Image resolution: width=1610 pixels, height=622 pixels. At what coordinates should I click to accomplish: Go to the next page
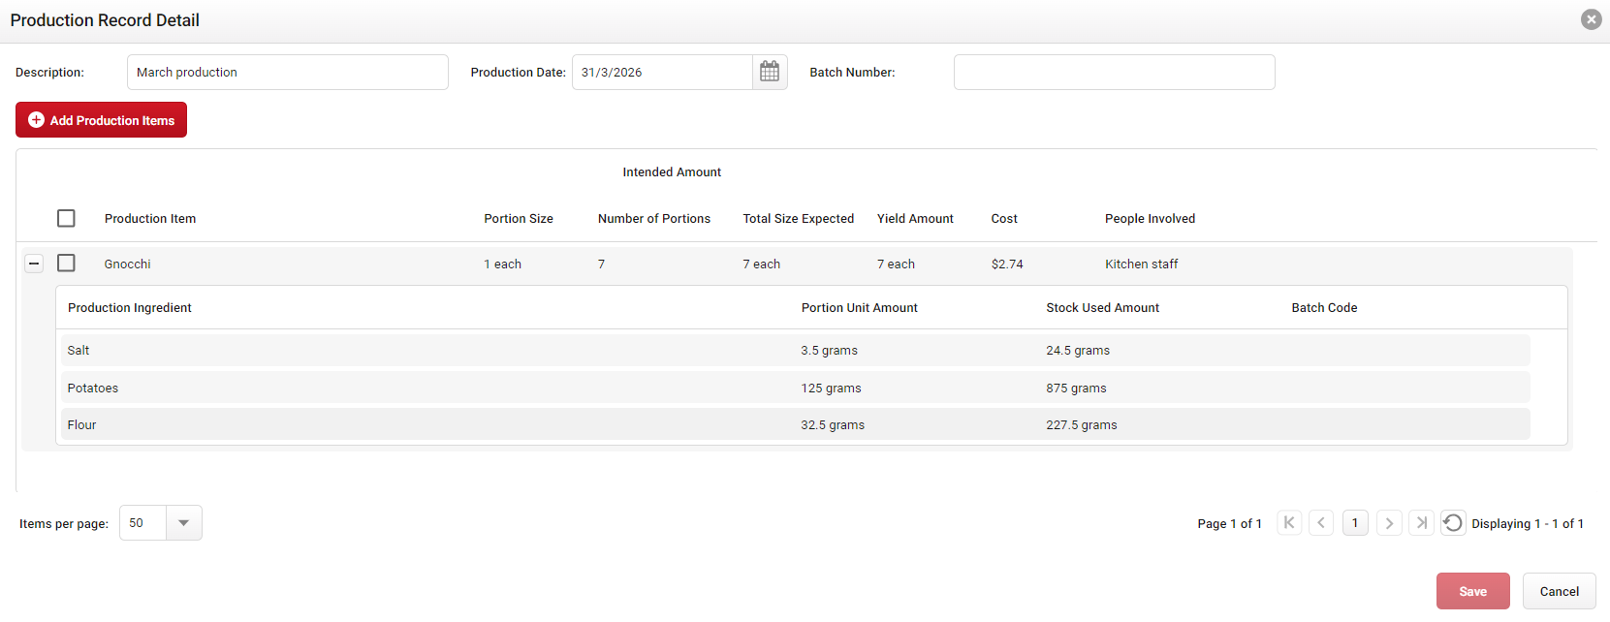[1389, 523]
